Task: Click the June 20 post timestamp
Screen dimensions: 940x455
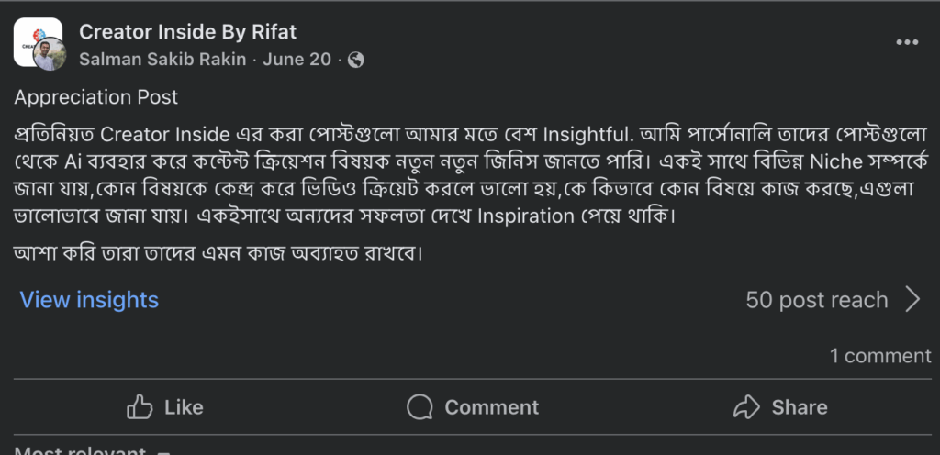Action: click(297, 60)
